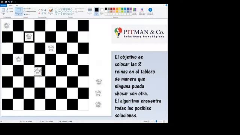Click the Save icon in title bar
The width and height of the screenshot is (240, 135).
point(6,2)
